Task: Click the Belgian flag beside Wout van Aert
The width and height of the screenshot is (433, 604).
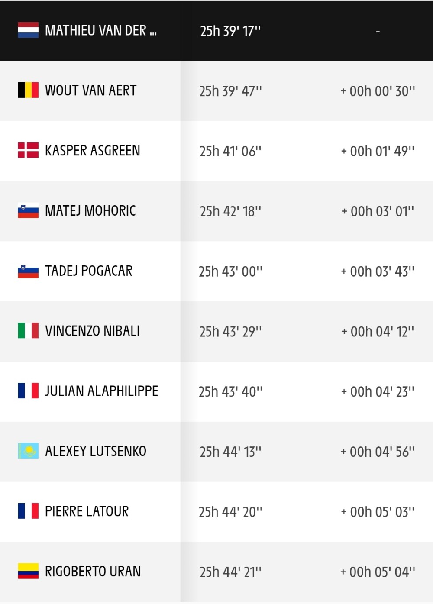Action: pyautogui.click(x=28, y=90)
